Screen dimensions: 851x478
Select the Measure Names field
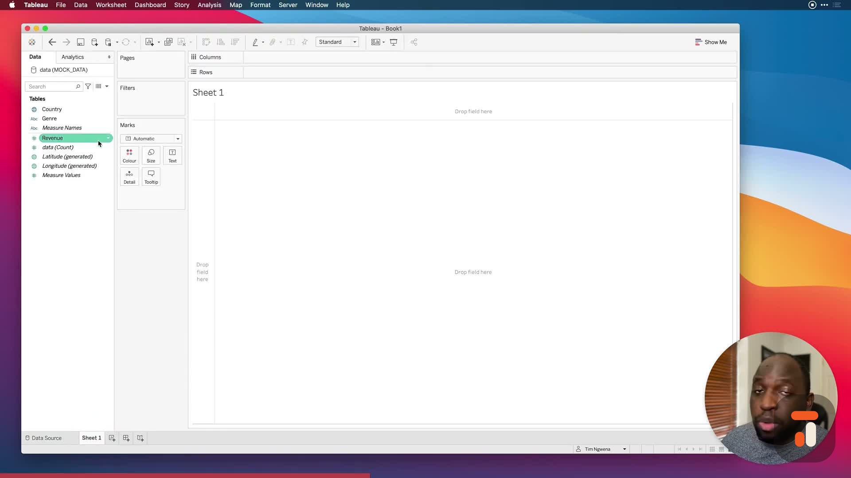click(x=62, y=128)
